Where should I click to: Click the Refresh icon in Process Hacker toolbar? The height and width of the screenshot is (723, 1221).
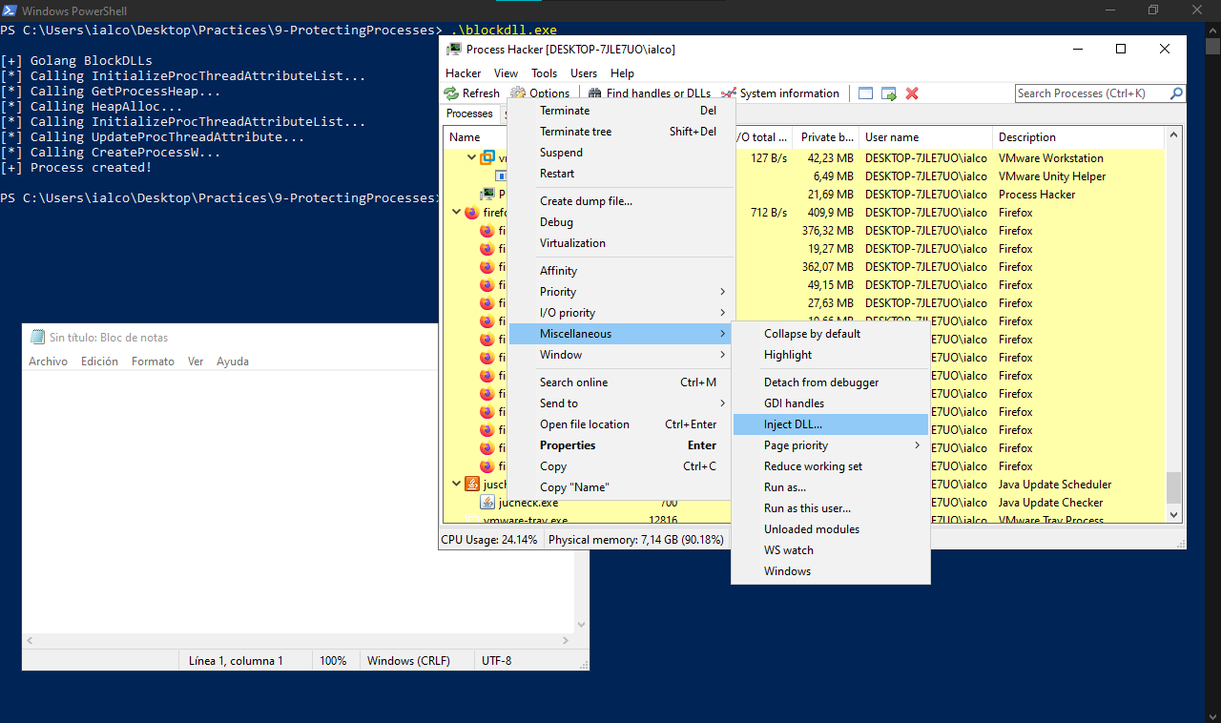452,93
